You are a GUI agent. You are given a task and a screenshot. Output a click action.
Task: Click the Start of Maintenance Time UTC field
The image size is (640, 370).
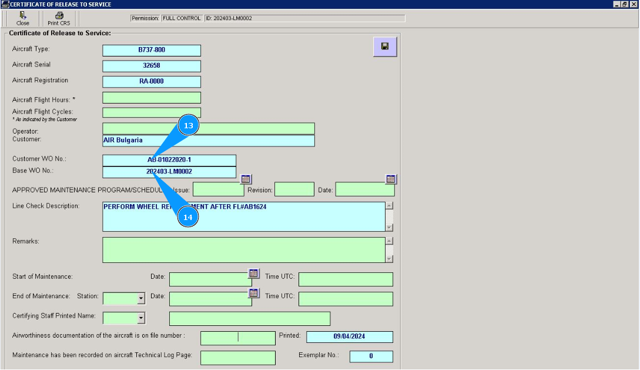346,279
